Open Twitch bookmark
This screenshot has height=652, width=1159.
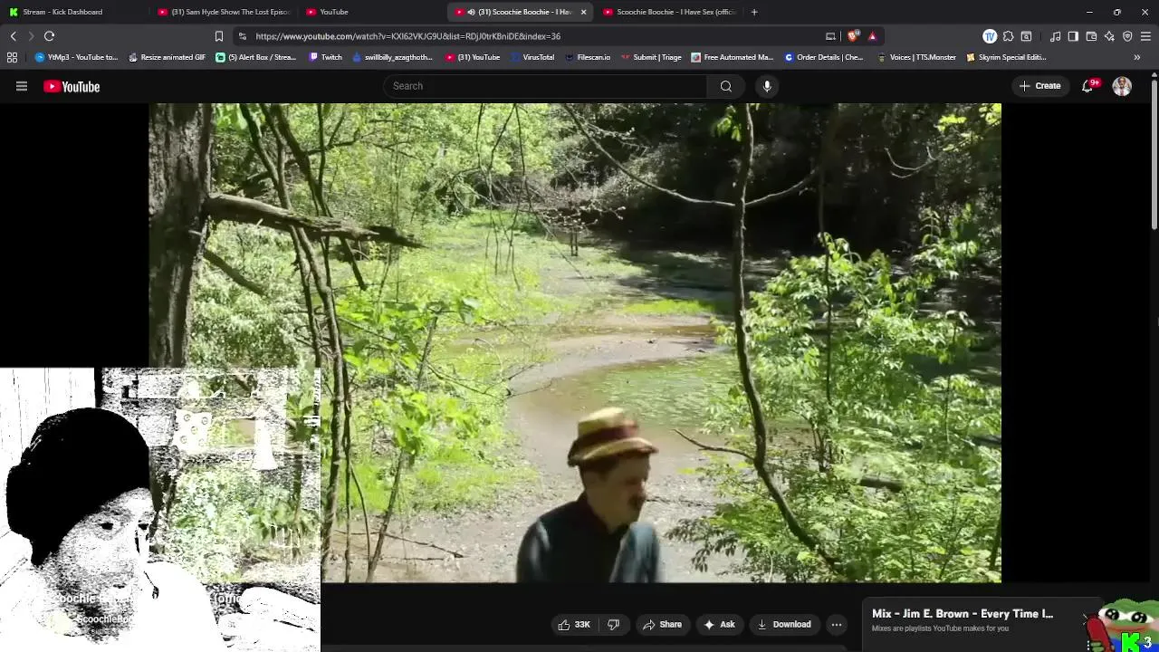[326, 57]
